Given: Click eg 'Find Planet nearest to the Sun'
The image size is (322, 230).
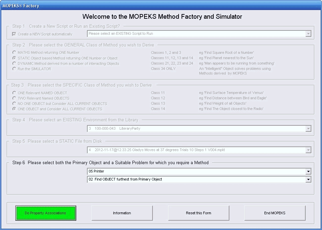Looking at the screenshot, I should (x=226, y=58).
